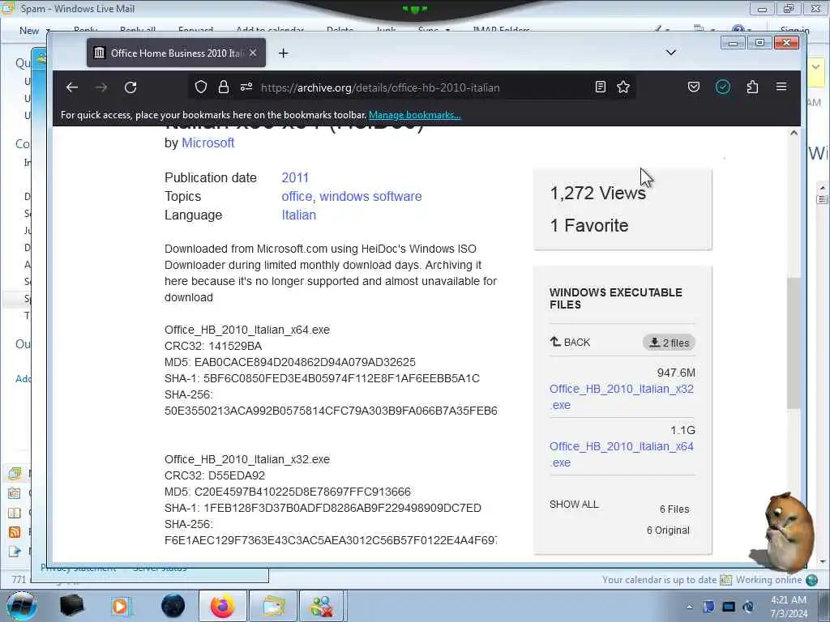Image resolution: width=830 pixels, height=622 pixels.
Task: Open the dark globe taskbar icon
Action: click(x=173, y=606)
